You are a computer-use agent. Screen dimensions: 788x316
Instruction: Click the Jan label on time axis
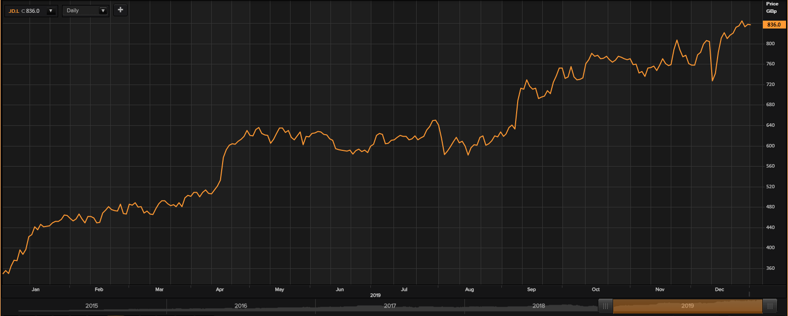[x=35, y=289]
